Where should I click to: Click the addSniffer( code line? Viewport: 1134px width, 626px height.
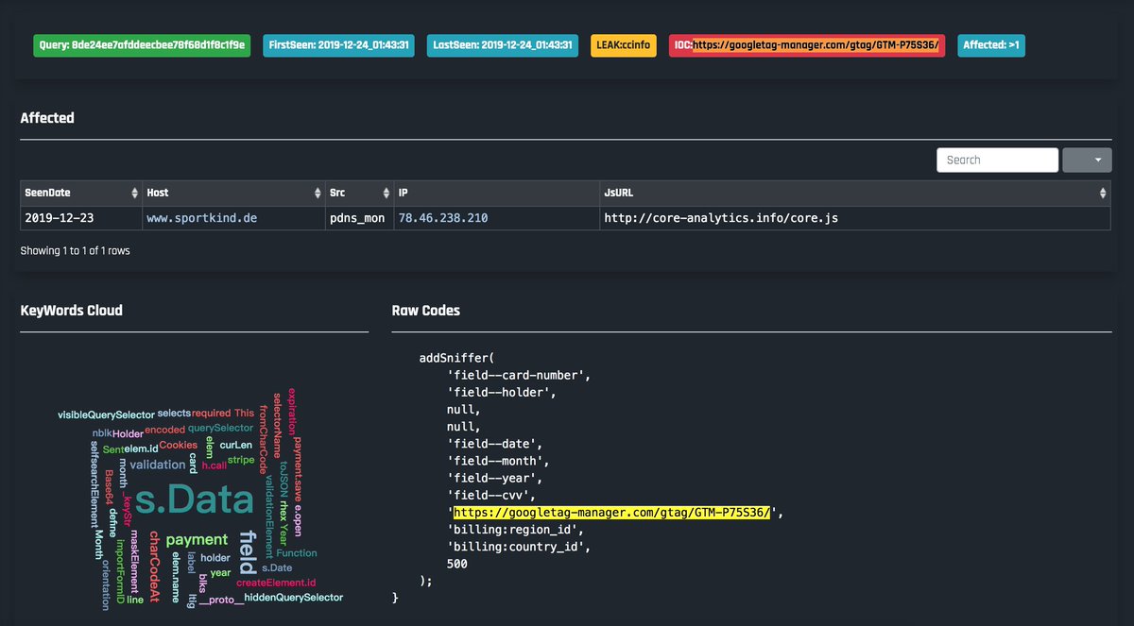click(457, 358)
